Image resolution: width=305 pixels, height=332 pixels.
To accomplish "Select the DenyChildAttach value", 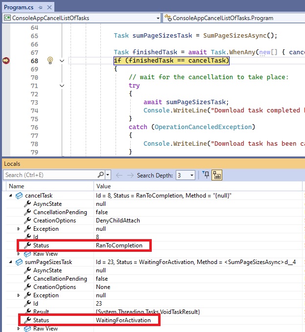I will click(118, 221).
